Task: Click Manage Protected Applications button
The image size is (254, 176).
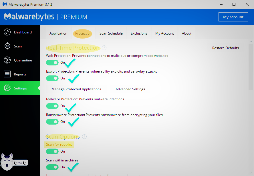Action: 76,89
